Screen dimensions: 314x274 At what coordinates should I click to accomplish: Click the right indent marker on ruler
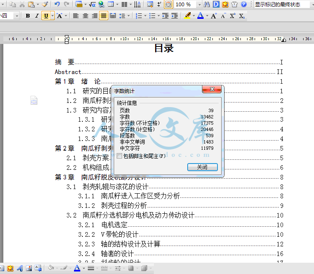coord(284,40)
